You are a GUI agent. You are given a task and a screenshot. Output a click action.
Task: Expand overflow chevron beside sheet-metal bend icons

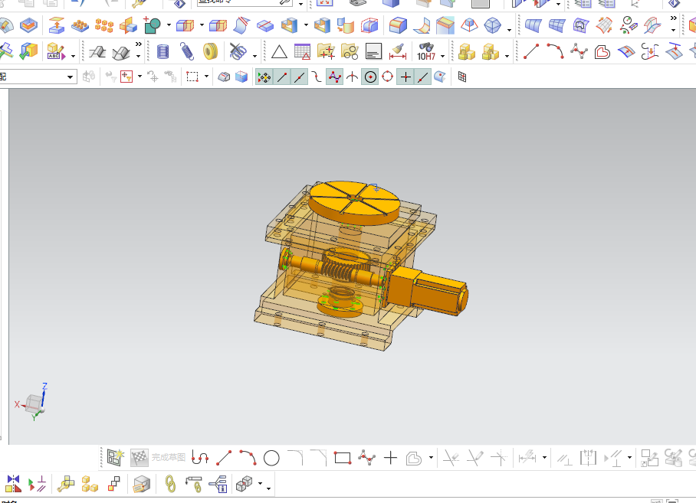click(139, 44)
